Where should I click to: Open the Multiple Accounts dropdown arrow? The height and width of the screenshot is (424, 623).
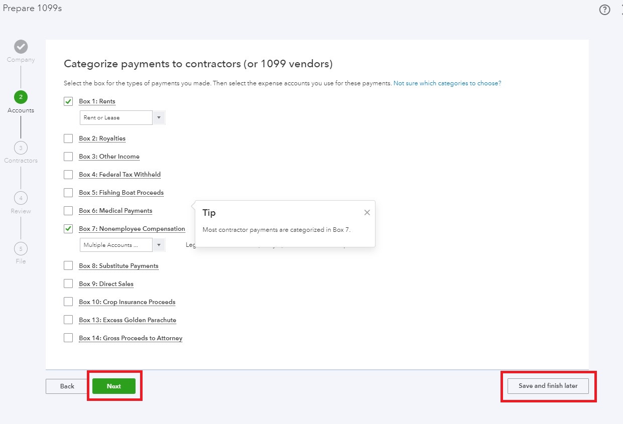point(159,245)
